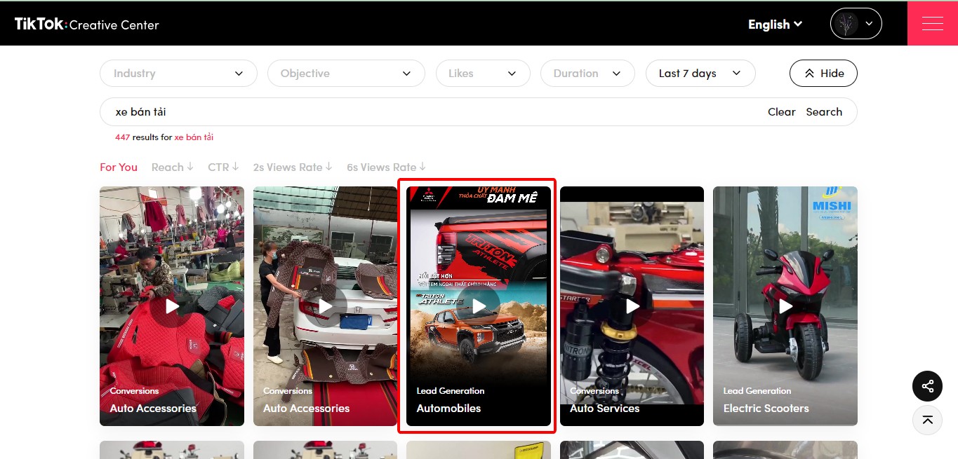Screen dimensions: 958x459
Task: Play the Electric Scooters video
Action: [x=785, y=306]
